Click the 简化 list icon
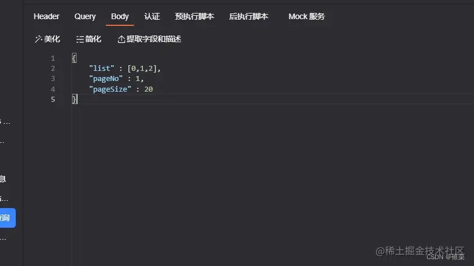The height and width of the screenshot is (266, 474). click(x=80, y=39)
